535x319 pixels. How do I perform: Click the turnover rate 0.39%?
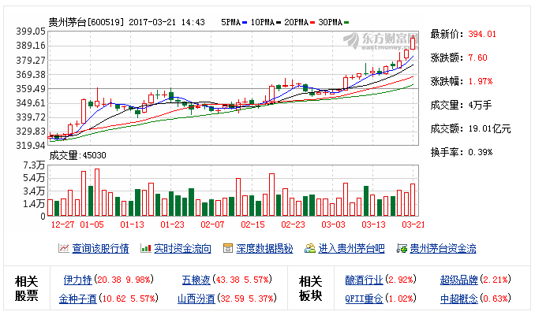click(x=480, y=152)
